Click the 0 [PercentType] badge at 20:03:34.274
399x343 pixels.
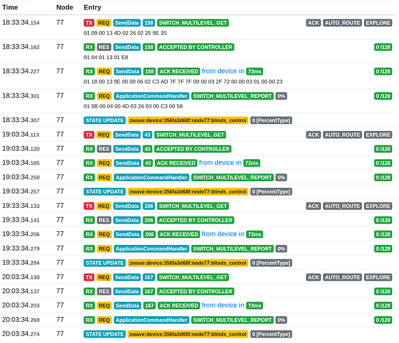271,334
